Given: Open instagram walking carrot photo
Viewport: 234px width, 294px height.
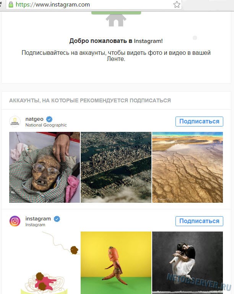Looking at the screenshot, I should click(116, 263).
